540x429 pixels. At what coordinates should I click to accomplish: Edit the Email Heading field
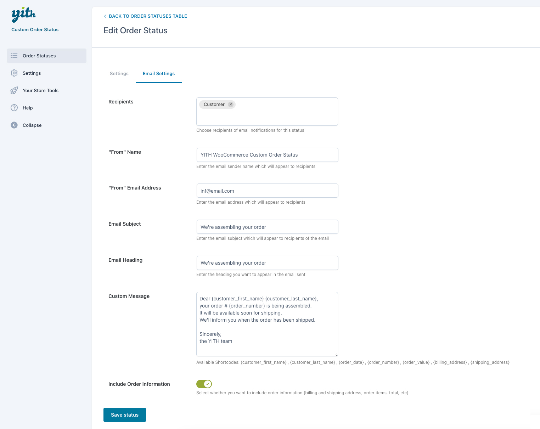[267, 263]
